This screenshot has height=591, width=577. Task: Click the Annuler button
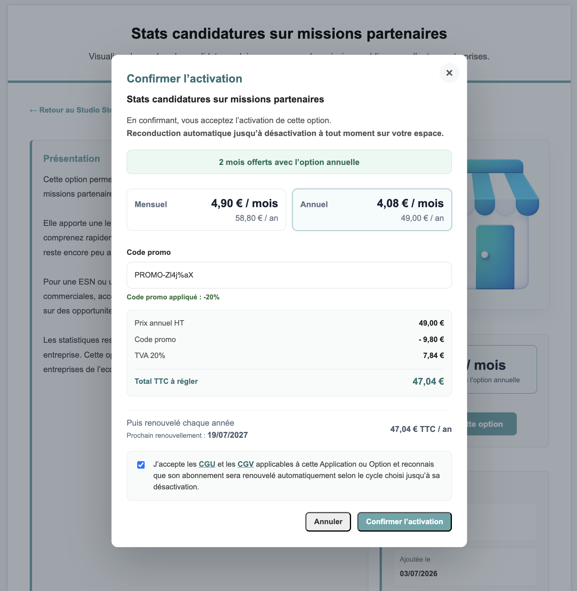click(x=328, y=522)
